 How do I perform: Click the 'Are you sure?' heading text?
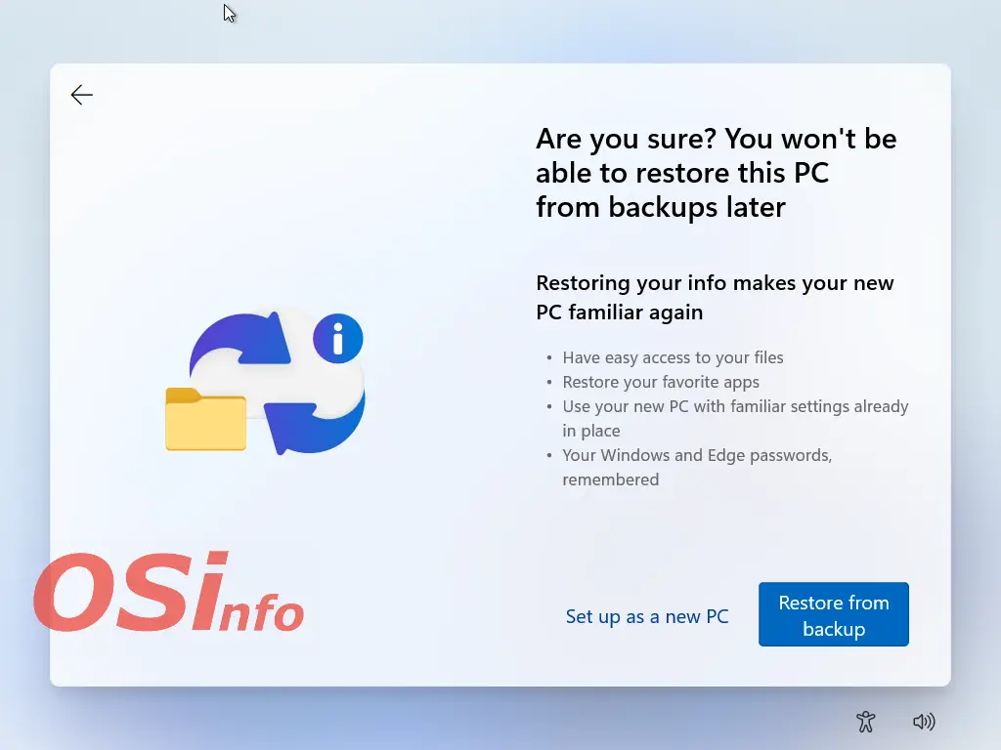(x=716, y=173)
